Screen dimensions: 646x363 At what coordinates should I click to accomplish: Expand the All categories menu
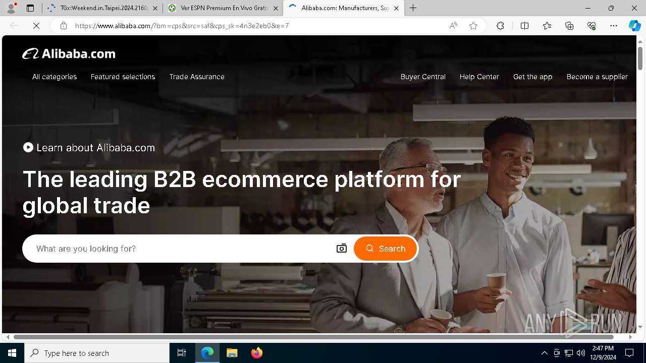tap(55, 77)
